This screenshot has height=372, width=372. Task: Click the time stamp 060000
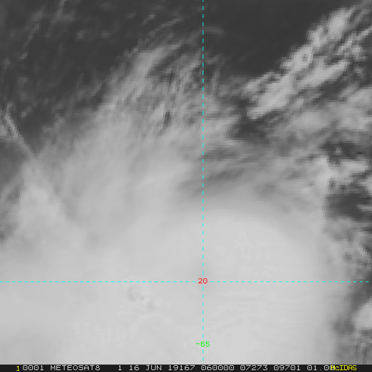218,368
